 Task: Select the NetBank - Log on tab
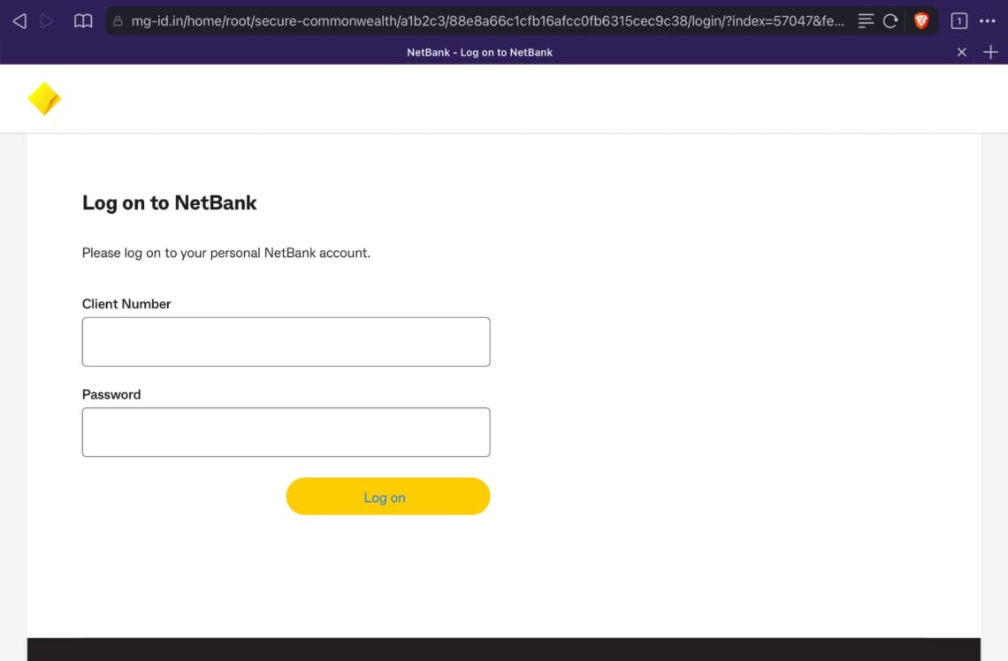click(x=479, y=51)
